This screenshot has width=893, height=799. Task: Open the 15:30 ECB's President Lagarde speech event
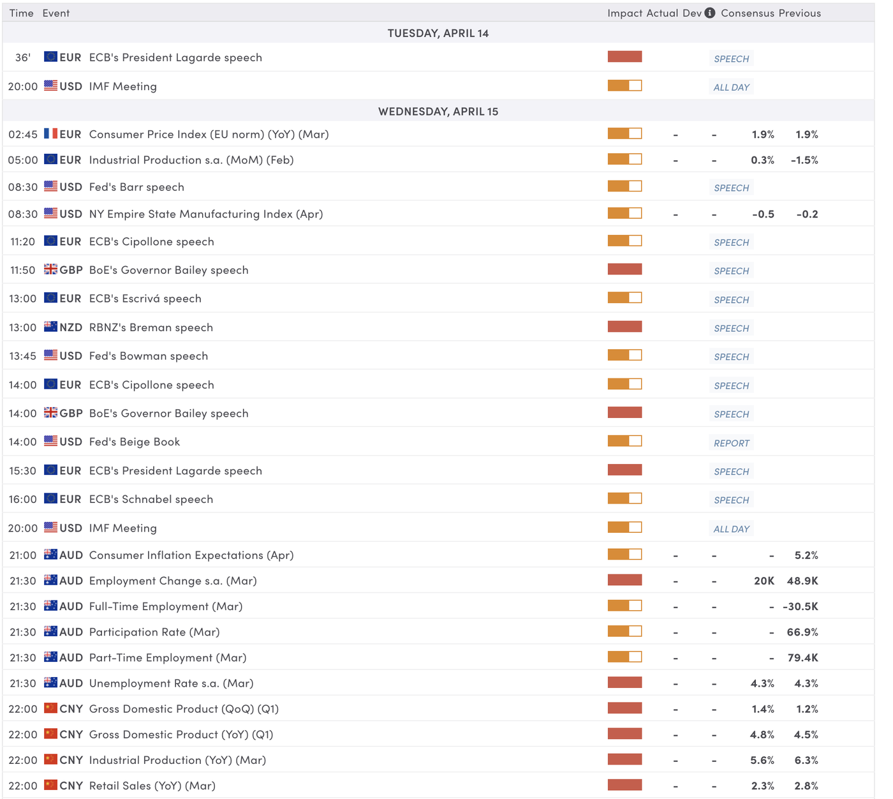click(175, 470)
